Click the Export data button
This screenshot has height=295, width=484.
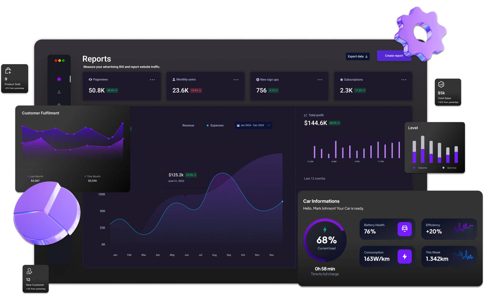[358, 57]
